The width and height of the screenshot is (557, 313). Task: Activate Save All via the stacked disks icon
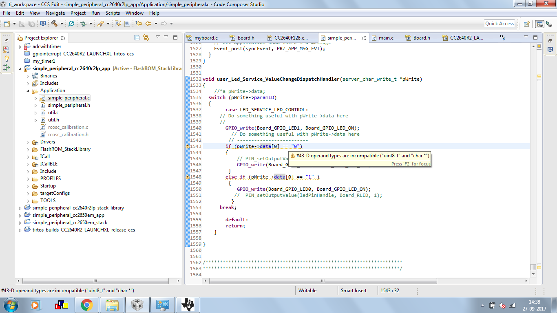click(31, 23)
